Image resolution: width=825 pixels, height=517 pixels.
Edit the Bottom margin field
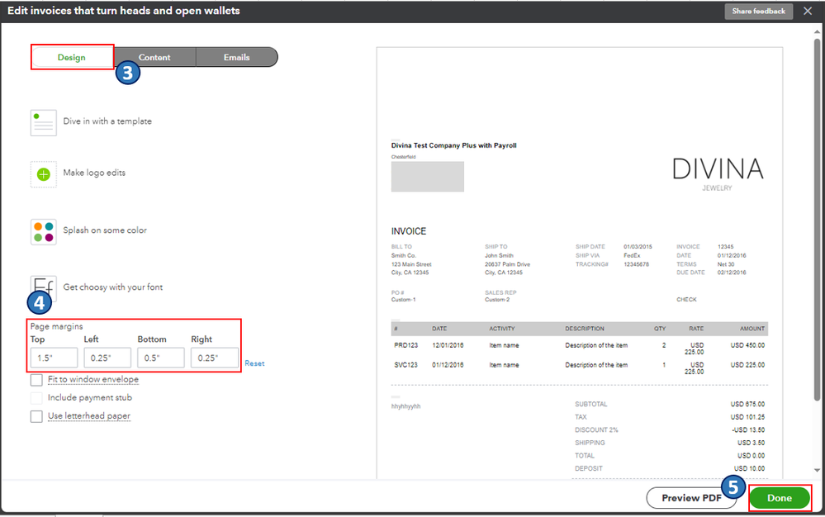click(x=161, y=358)
